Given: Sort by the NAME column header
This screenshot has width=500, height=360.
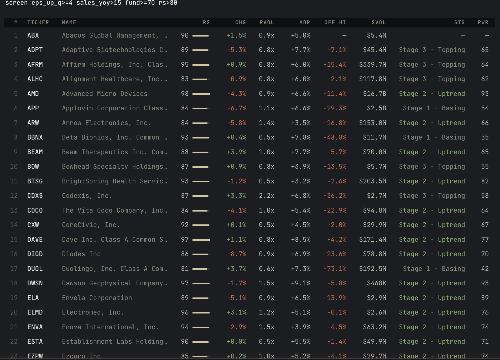Looking at the screenshot, I should coord(69,23).
